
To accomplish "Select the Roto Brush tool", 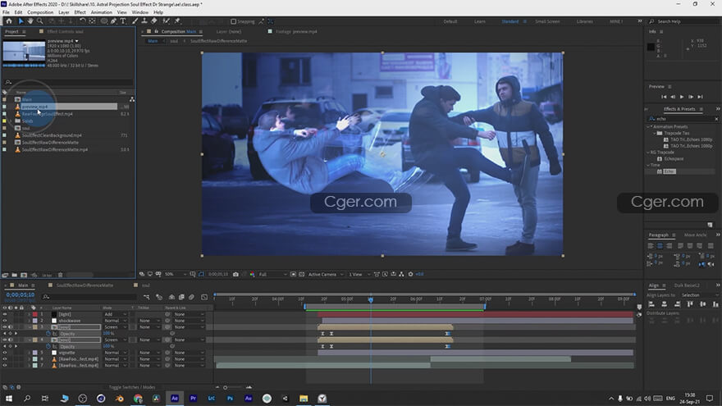I will point(167,21).
